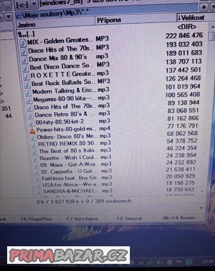The image size is (215, 271).
Task: Click the F8 Smazat button
Action: tap(129, 218)
